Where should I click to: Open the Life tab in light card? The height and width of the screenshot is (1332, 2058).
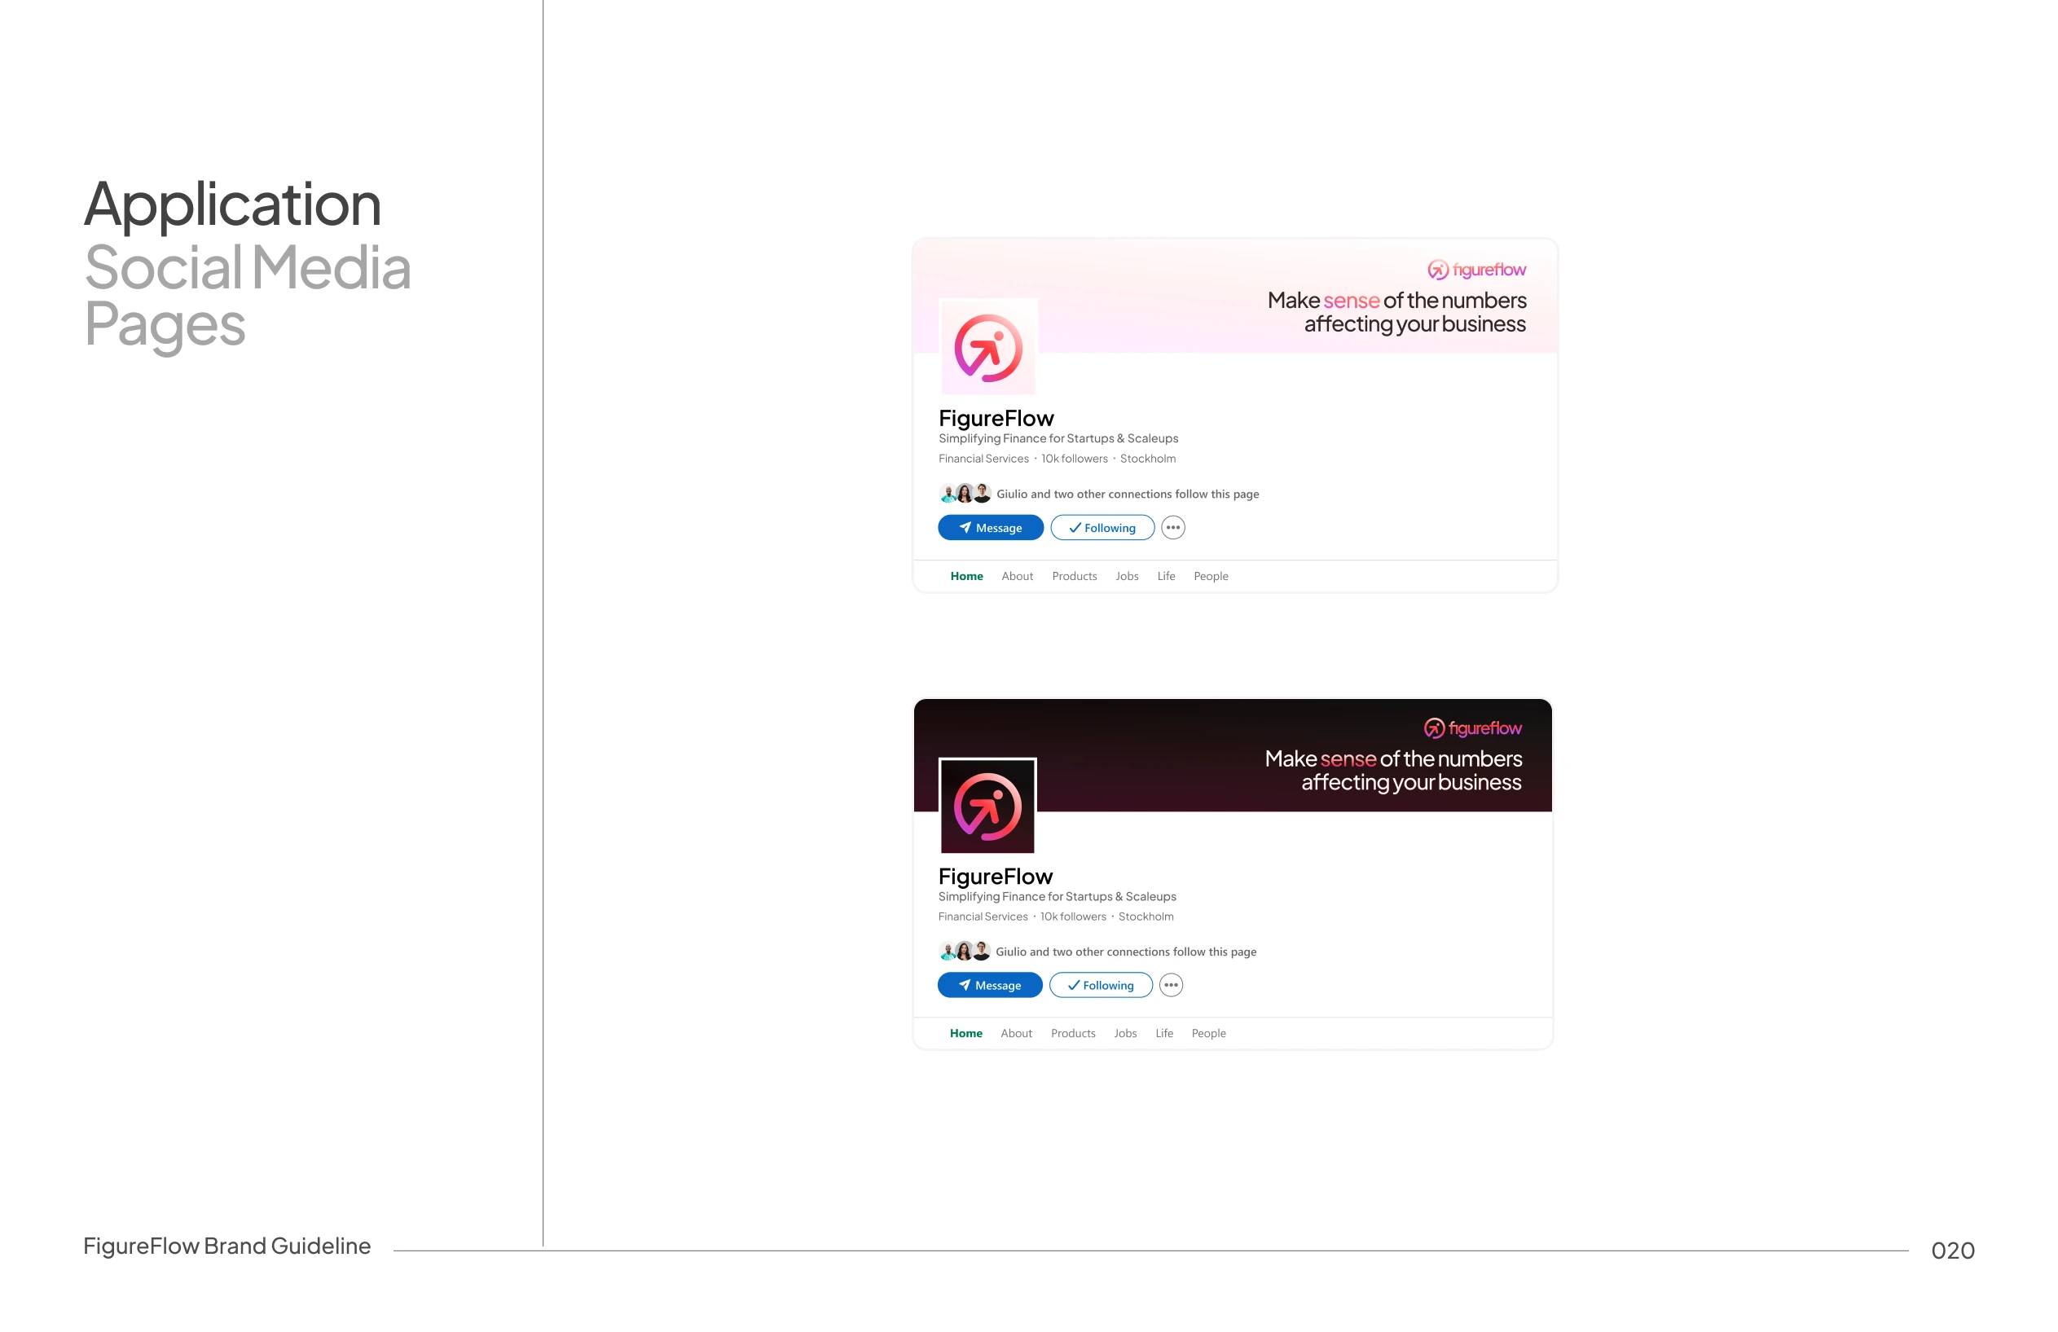(1166, 576)
